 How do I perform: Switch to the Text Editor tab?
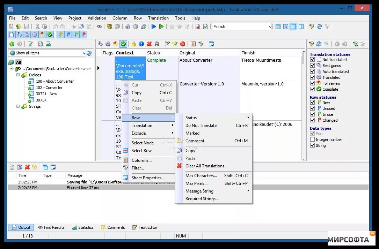145,227
